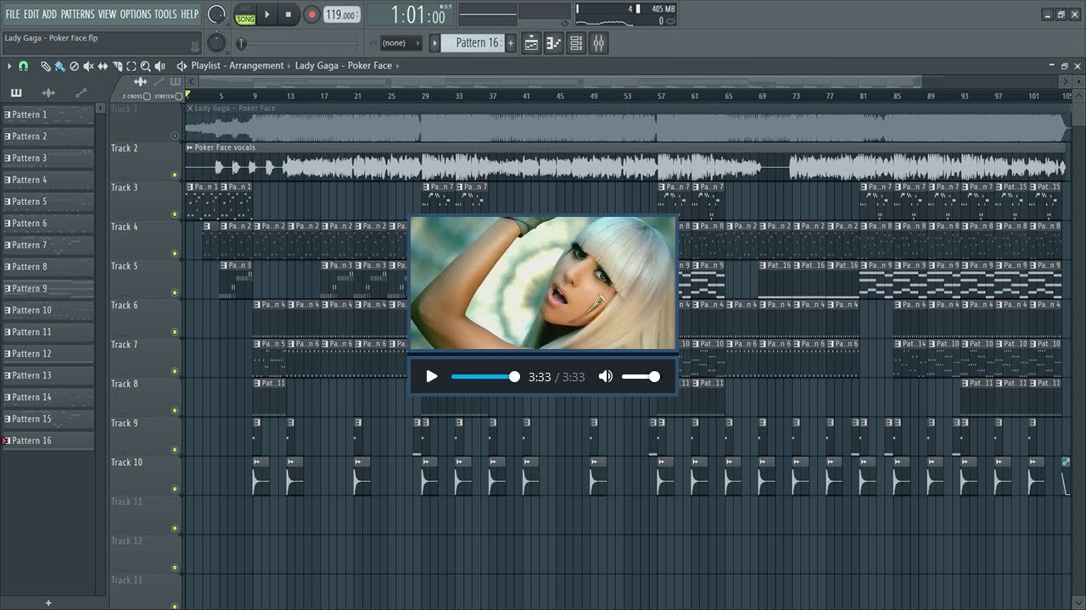Click bar 29 on the timeline ruler
Screen dimensions: 1086x610
point(425,96)
